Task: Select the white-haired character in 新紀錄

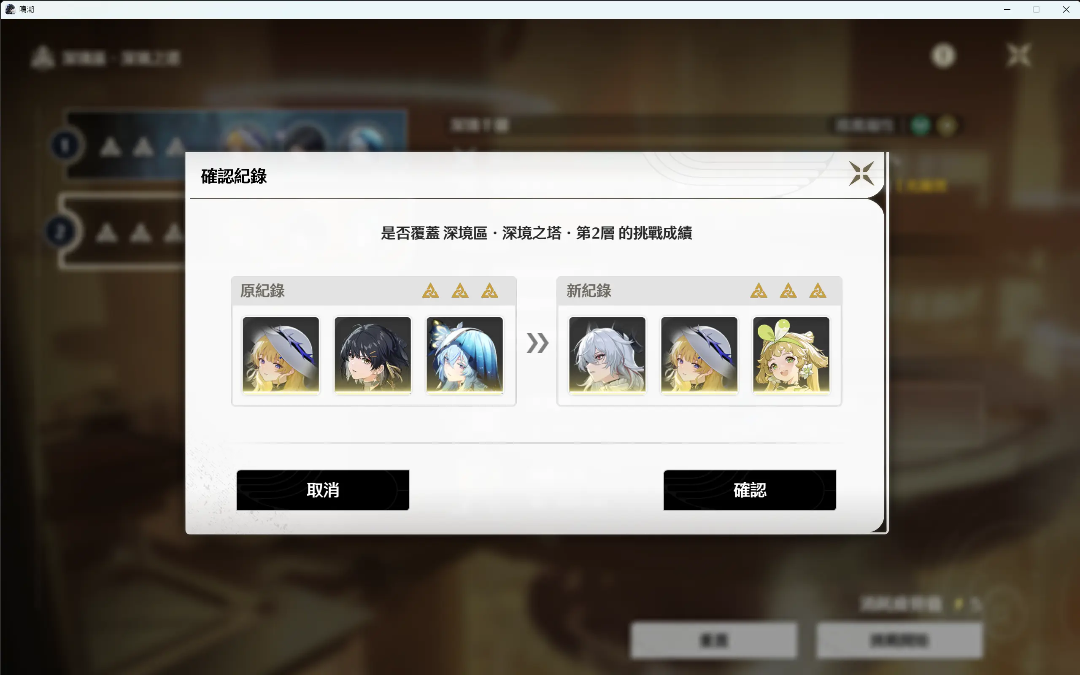Action: click(607, 355)
